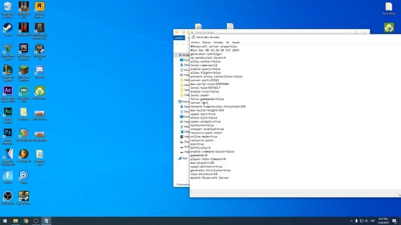The image size is (401, 225).
Task: Open the Discord desktop shortcut
Action: [x=39, y=72]
